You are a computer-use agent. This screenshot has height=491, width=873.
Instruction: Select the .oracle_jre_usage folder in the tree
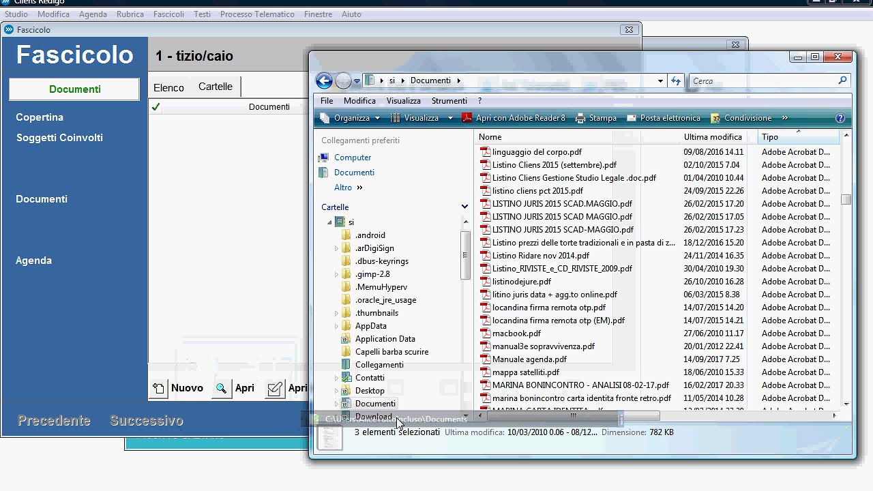pos(385,300)
